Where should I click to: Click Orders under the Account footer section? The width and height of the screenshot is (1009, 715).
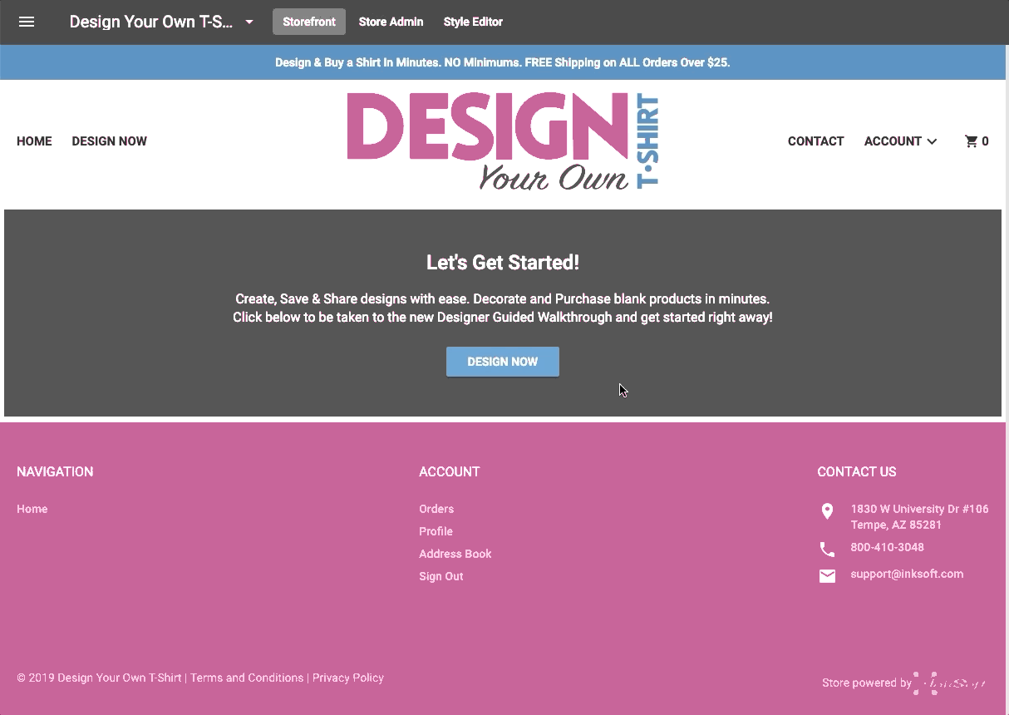coord(436,508)
